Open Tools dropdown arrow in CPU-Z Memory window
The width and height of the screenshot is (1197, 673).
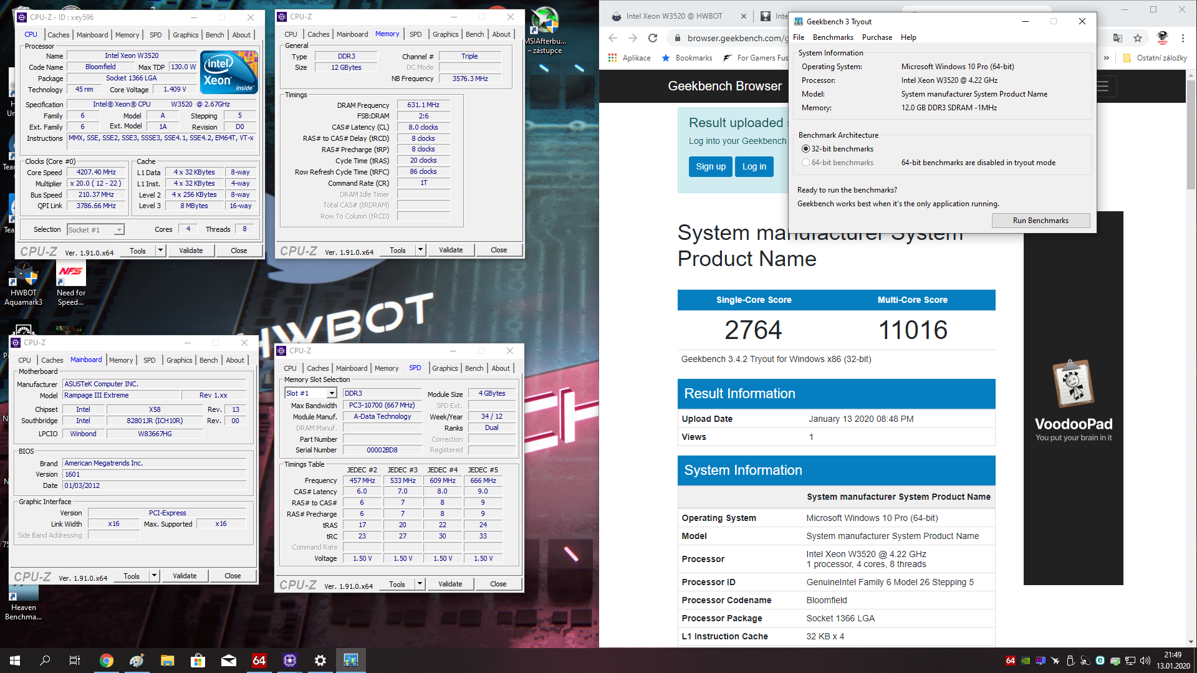[x=420, y=250]
